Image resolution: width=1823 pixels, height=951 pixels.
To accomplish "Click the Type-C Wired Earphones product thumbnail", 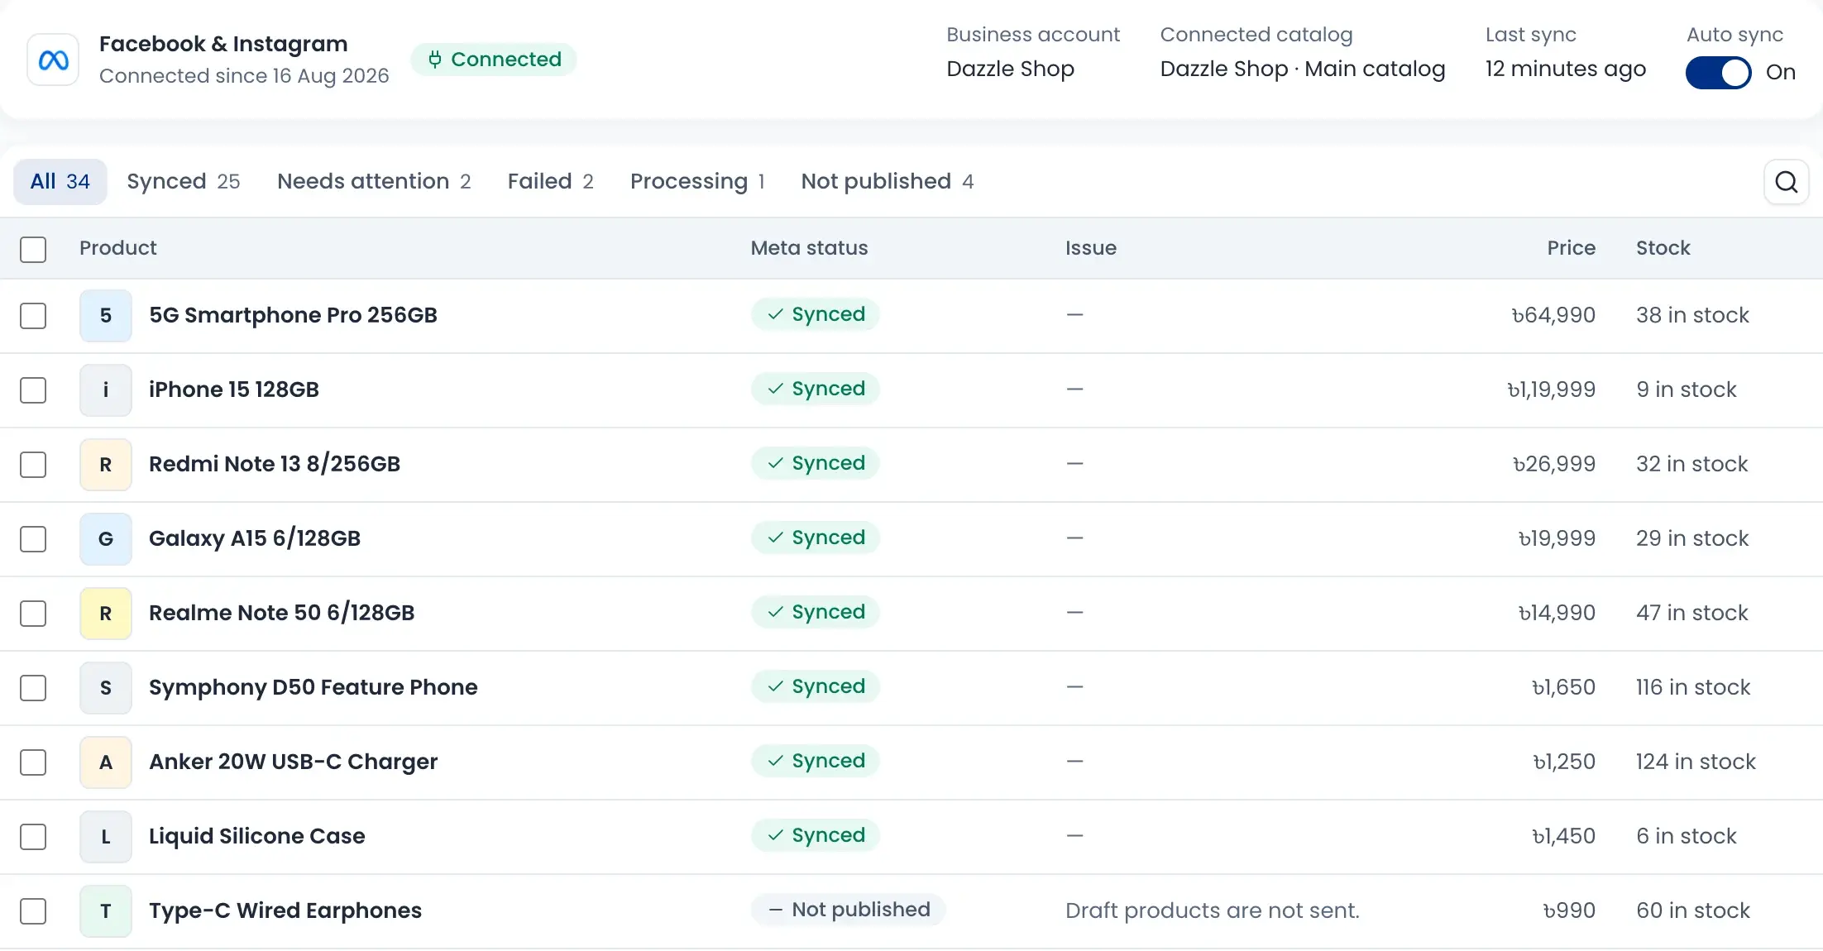I will tap(106, 910).
